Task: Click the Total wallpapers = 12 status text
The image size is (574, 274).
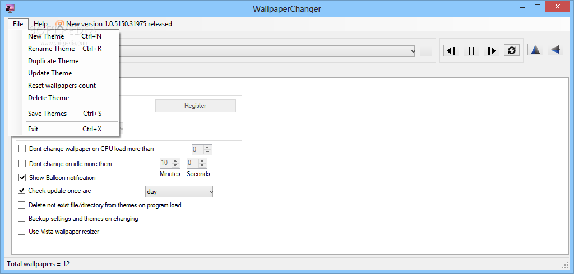Action: click(x=39, y=264)
